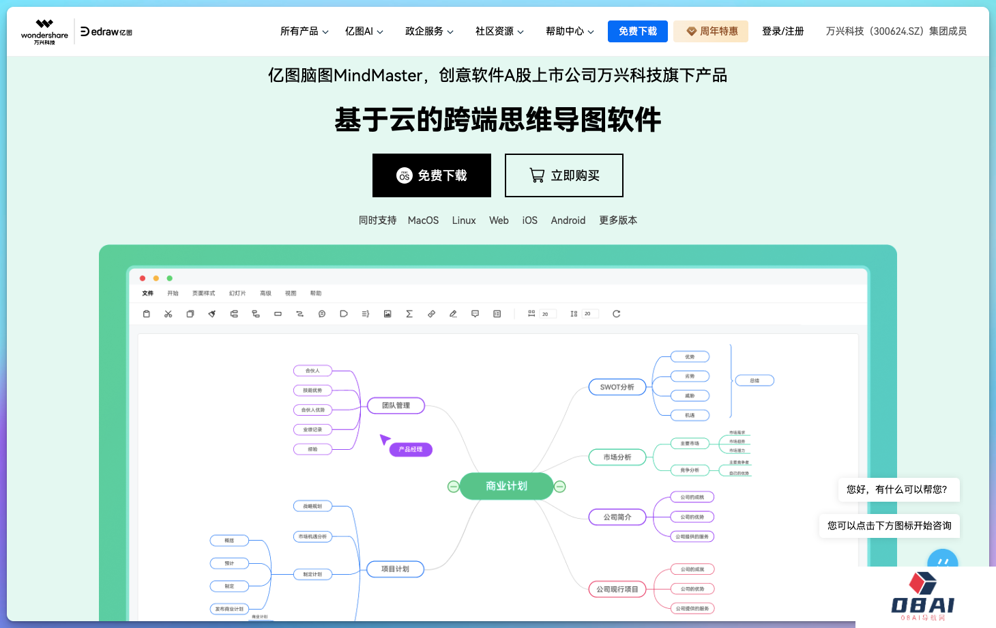Click the insert subtopic icon

click(256, 314)
